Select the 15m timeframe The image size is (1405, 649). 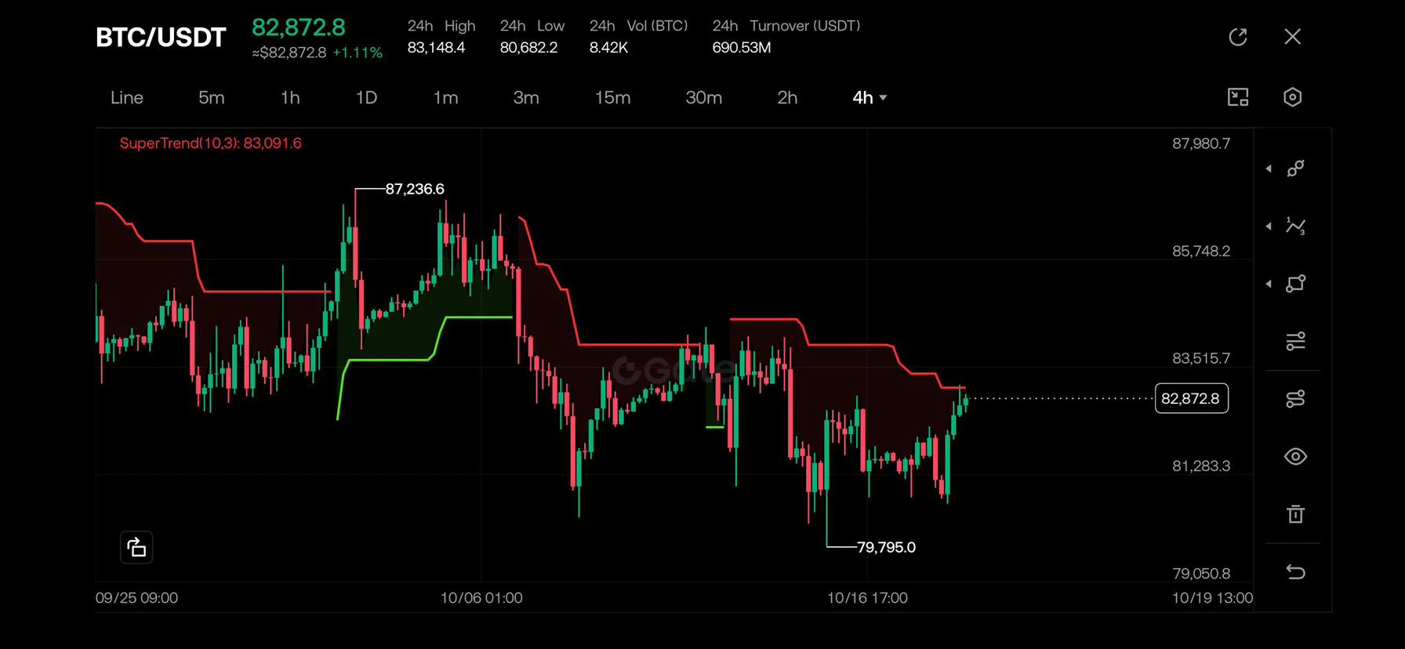(613, 97)
